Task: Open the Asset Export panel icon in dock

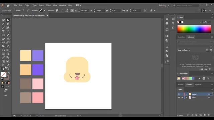Action: (167, 62)
